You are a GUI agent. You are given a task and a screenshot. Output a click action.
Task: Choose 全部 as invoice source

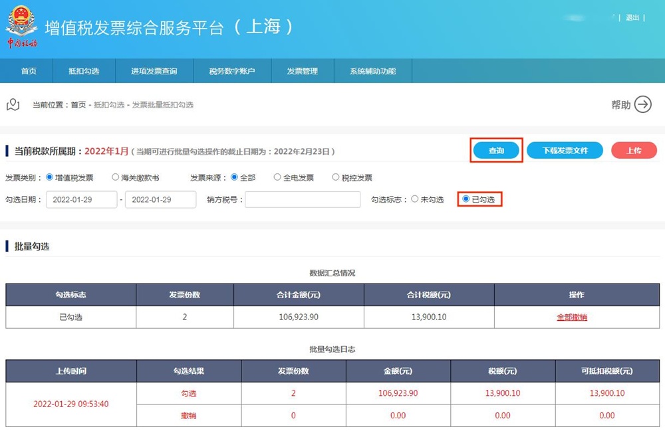coord(234,178)
